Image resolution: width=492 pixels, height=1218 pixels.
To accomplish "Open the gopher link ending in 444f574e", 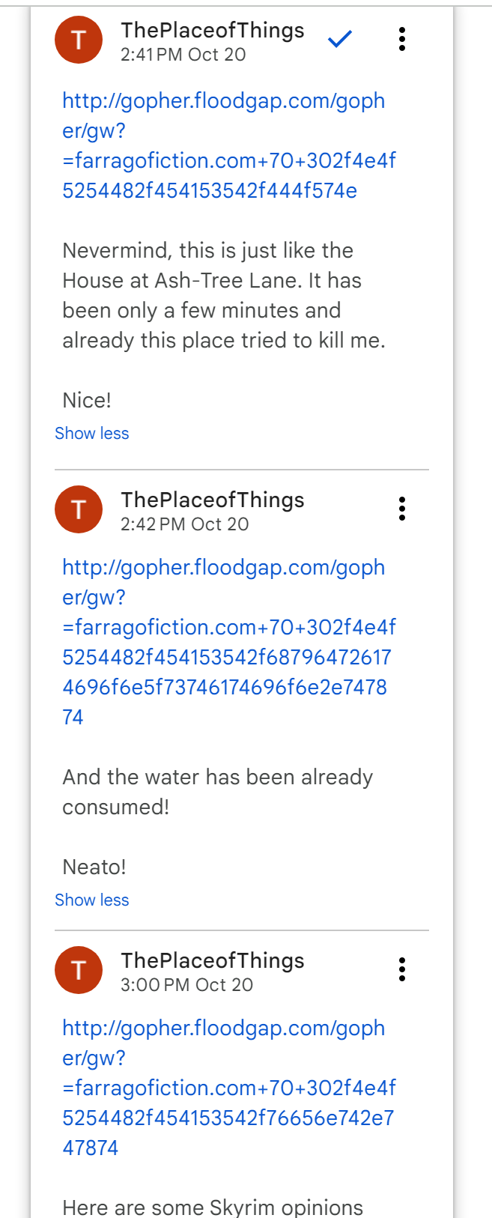I will click(223, 145).
